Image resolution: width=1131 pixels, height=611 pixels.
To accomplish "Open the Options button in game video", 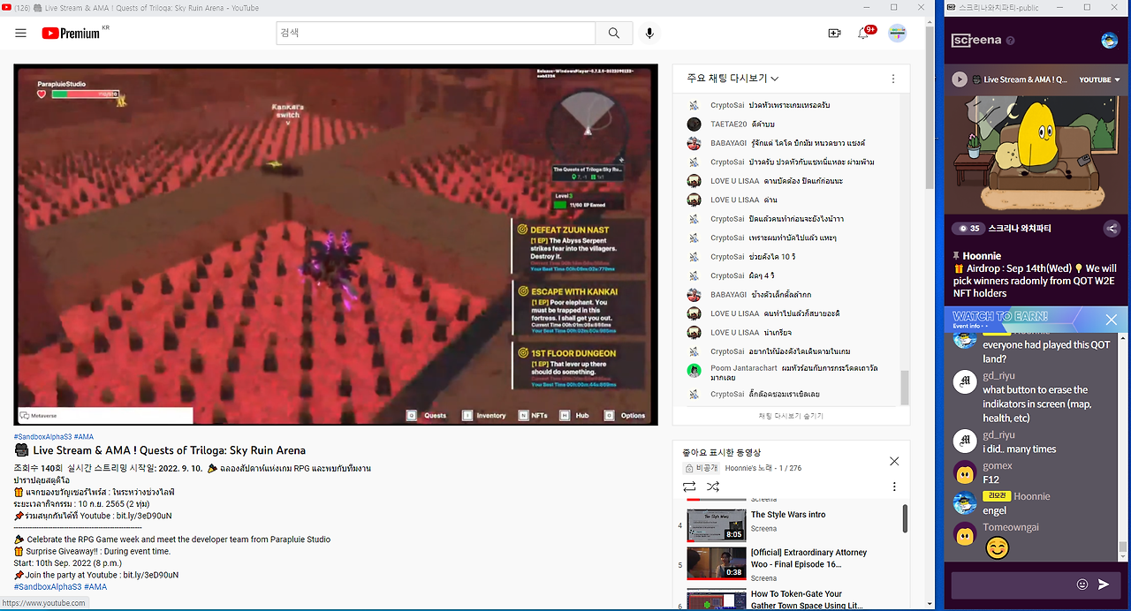I will [626, 415].
